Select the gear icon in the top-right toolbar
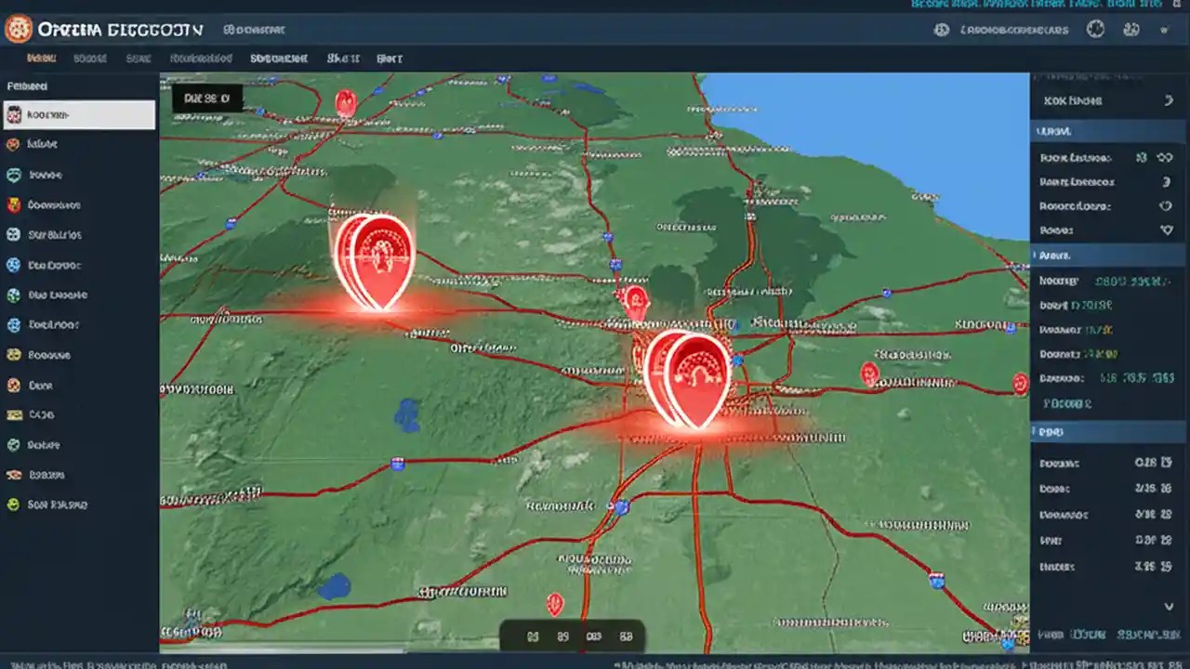1190x669 pixels. click(x=1095, y=30)
